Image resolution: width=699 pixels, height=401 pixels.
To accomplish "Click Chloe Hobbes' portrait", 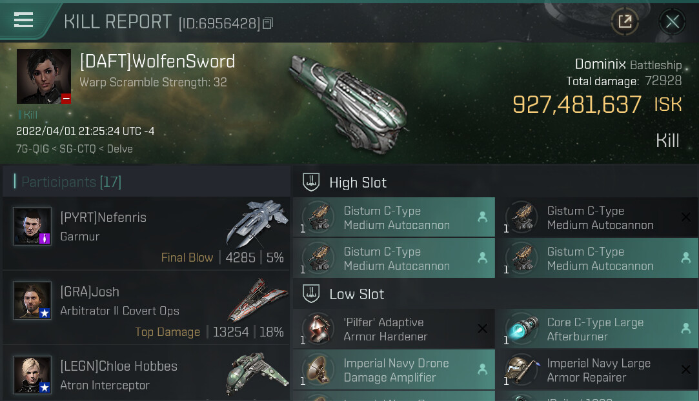I will point(32,375).
